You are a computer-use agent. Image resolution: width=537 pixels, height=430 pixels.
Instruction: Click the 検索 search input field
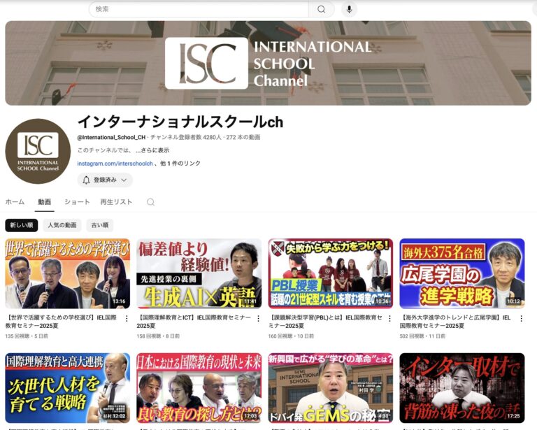click(x=199, y=9)
